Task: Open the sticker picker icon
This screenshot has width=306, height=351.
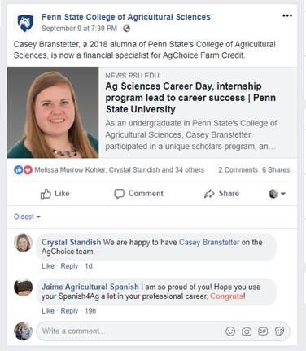Action: pyautogui.click(x=279, y=331)
